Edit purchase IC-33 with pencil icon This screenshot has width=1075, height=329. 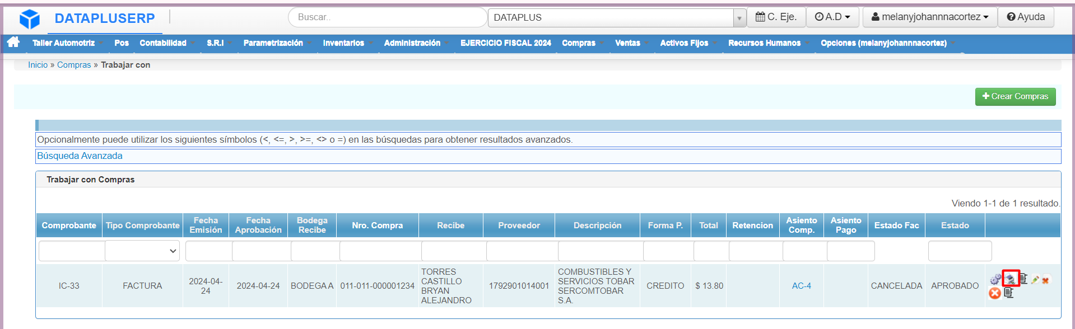click(x=1035, y=280)
